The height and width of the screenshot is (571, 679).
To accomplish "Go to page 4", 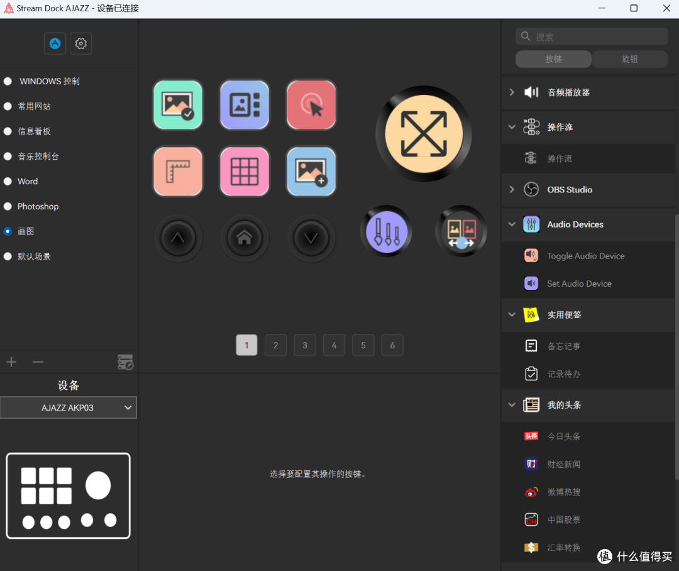I will coord(334,345).
